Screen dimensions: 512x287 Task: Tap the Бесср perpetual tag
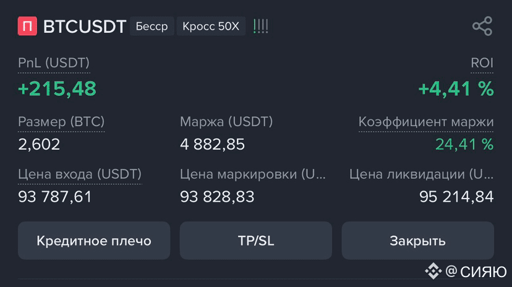[x=152, y=26]
